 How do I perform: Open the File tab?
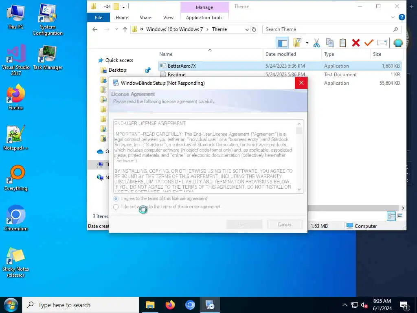coord(99,17)
